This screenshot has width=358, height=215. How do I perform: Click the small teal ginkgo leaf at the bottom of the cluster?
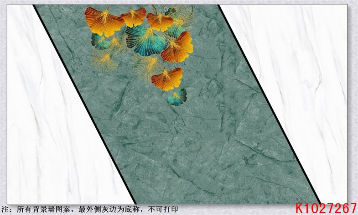click(x=177, y=97)
